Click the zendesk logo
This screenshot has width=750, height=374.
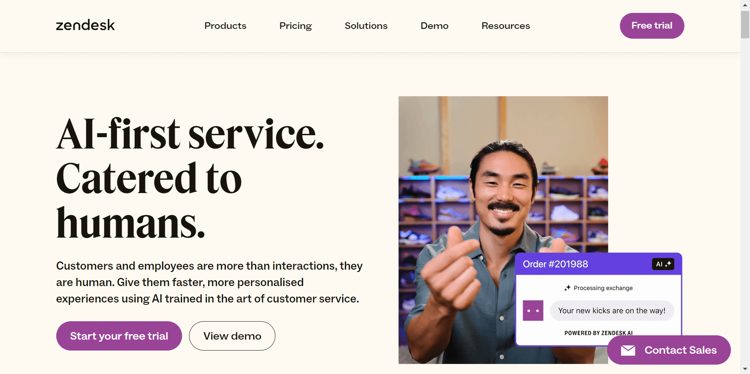pyautogui.click(x=85, y=25)
